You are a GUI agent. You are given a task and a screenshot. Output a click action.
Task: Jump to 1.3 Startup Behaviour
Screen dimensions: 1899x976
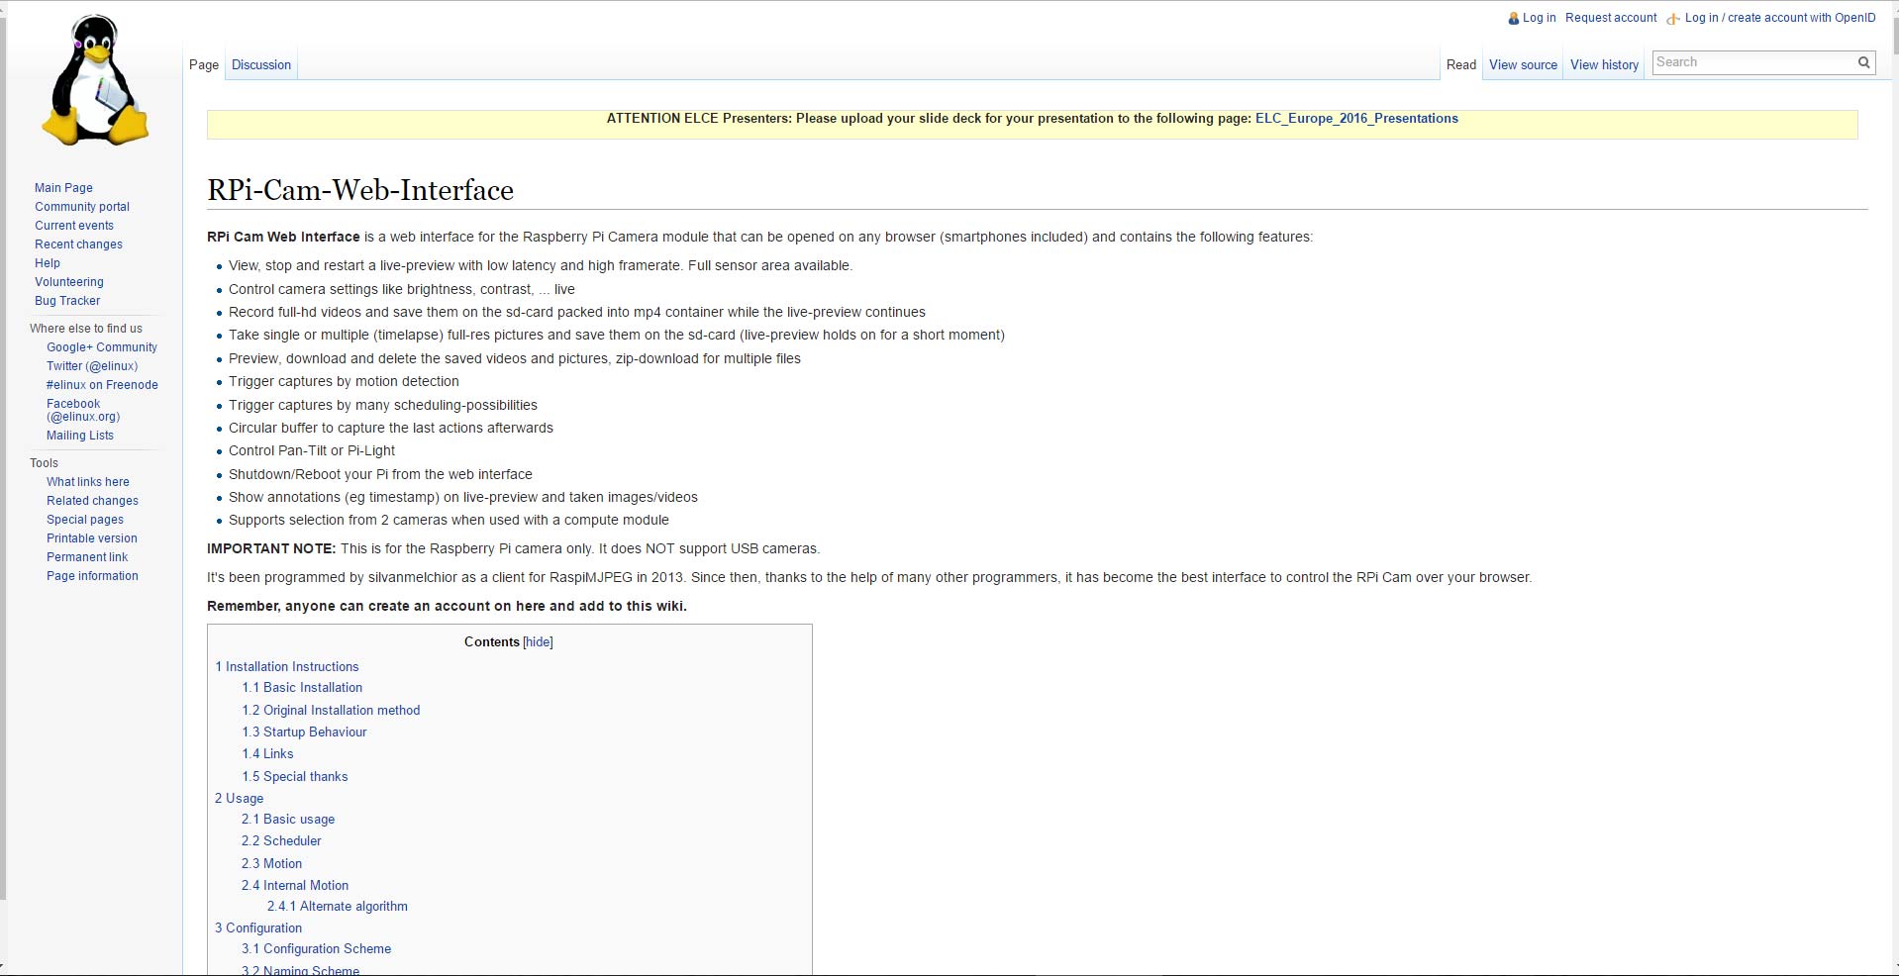point(304,732)
